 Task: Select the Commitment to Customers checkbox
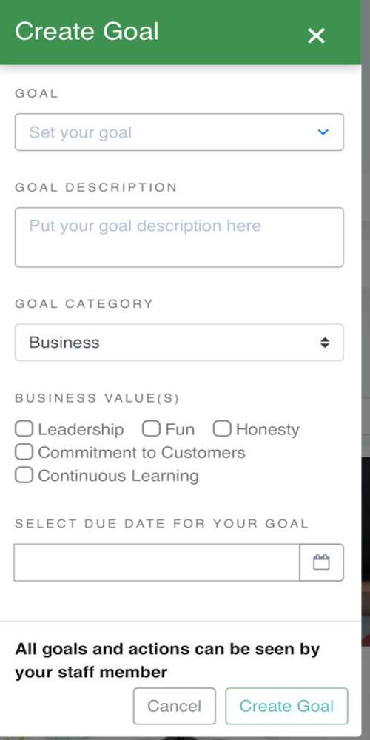click(24, 451)
